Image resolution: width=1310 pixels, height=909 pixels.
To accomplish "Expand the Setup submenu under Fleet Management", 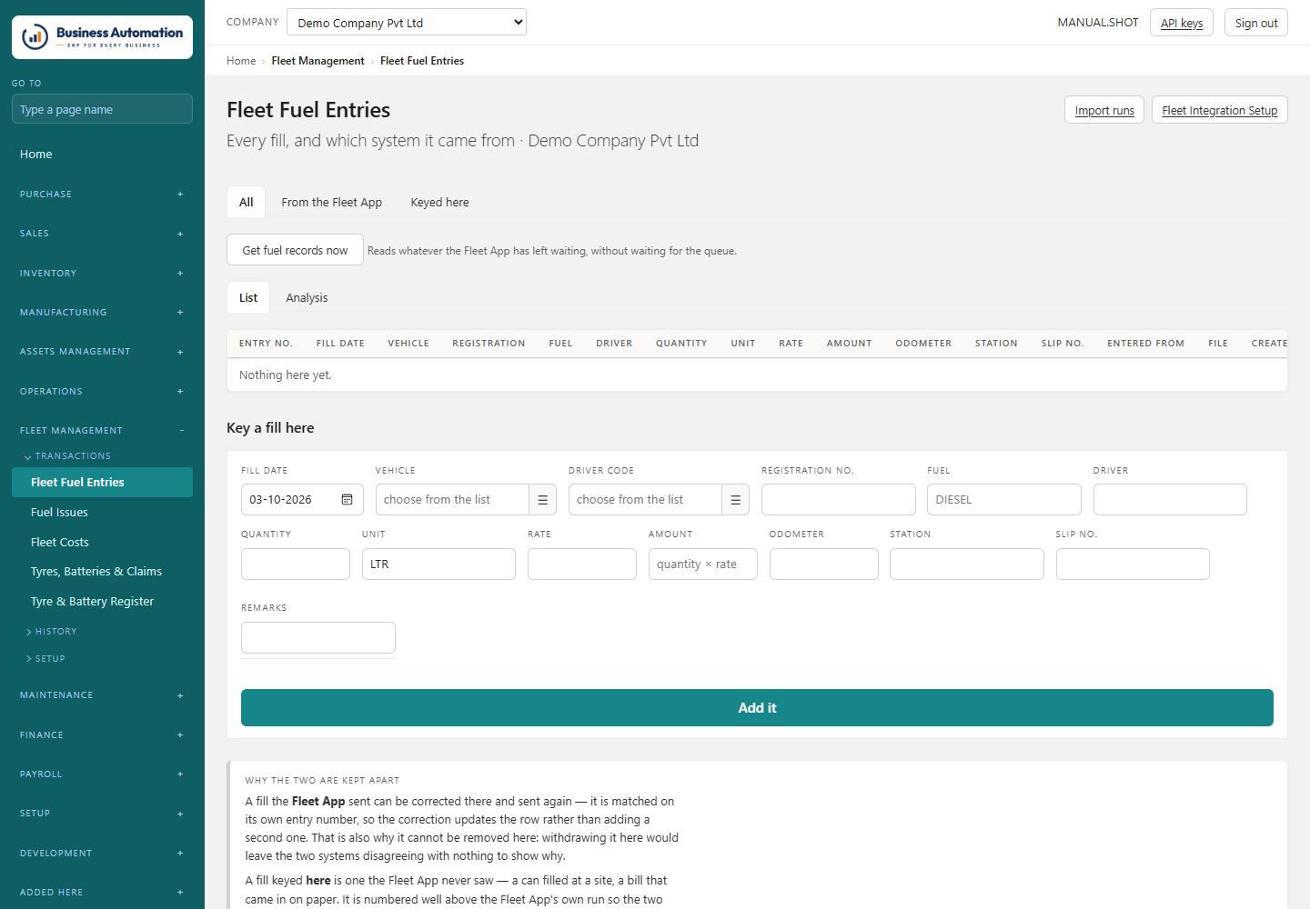I will 45,659.
